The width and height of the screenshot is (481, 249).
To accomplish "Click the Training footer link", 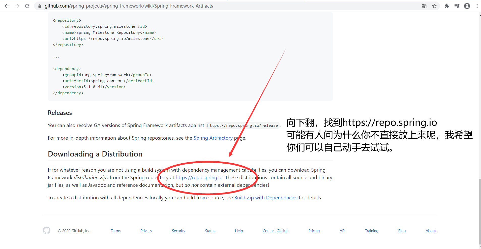I will [x=372, y=231].
